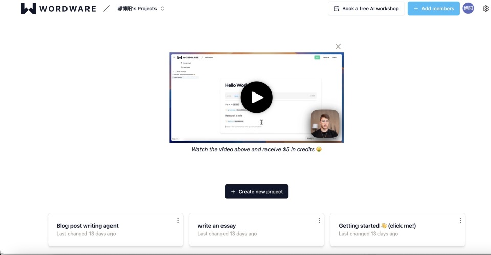Open options menu for Getting started project
Screen dimensions: 491x255
click(x=460, y=221)
